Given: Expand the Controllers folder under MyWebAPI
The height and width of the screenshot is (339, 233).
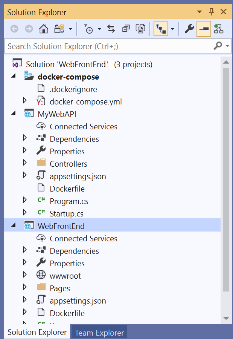Looking at the screenshot, I should click(24, 164).
